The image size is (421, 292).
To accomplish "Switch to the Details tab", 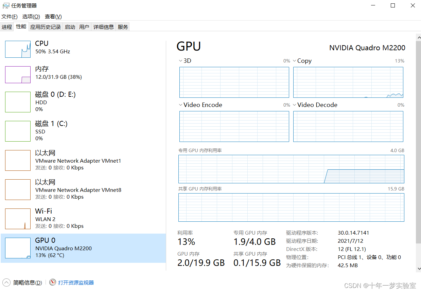I will (x=104, y=27).
